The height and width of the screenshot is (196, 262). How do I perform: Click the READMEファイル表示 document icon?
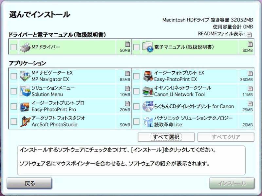249,35
